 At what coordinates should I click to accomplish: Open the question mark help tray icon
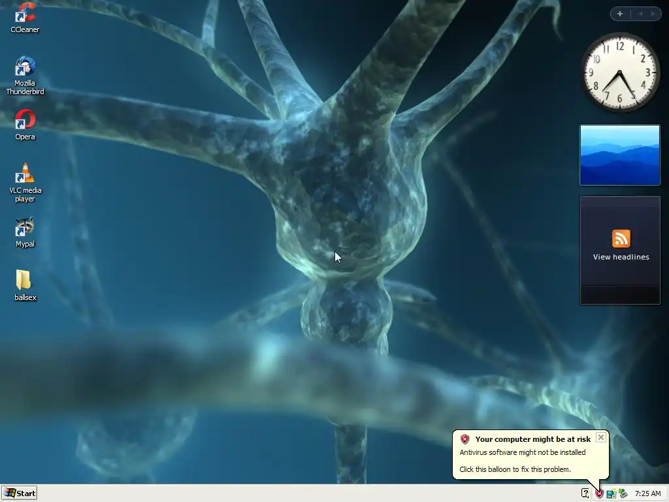(x=585, y=494)
